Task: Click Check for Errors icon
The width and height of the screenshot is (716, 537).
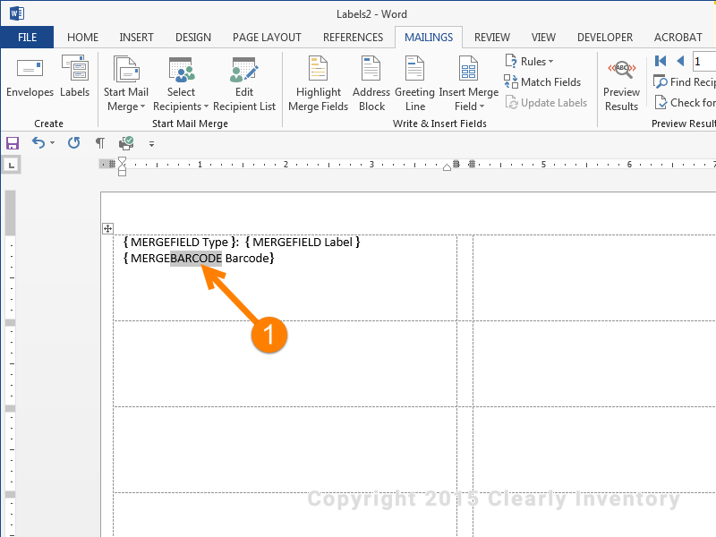Action: [661, 102]
